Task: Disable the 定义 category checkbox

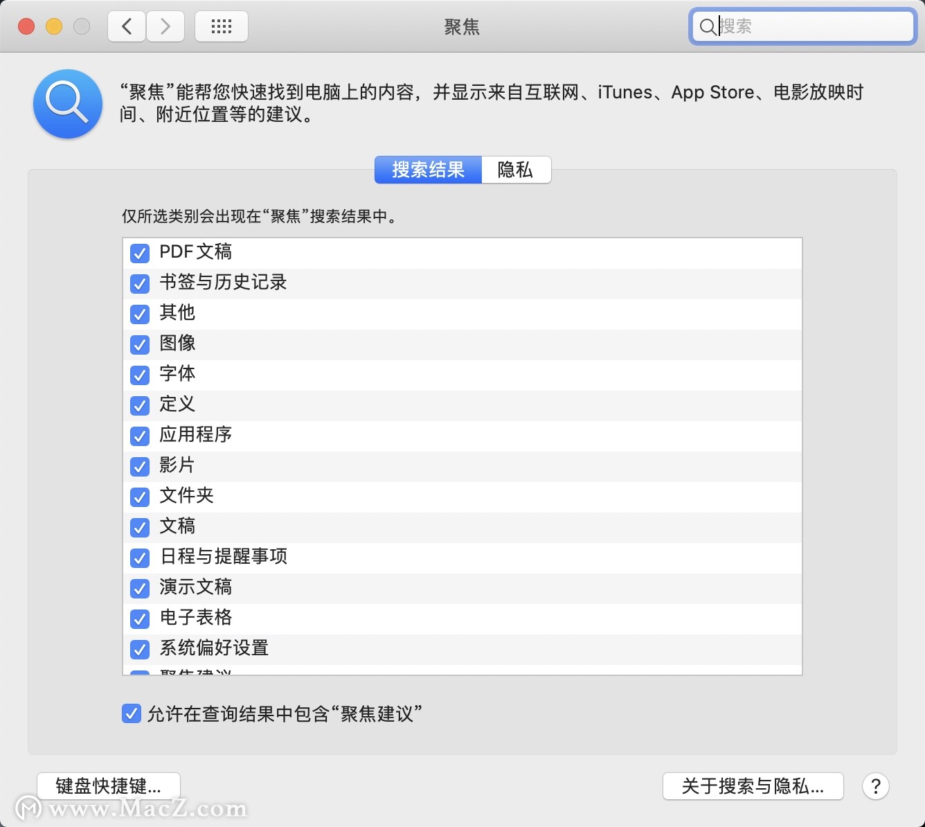Action: click(x=140, y=405)
